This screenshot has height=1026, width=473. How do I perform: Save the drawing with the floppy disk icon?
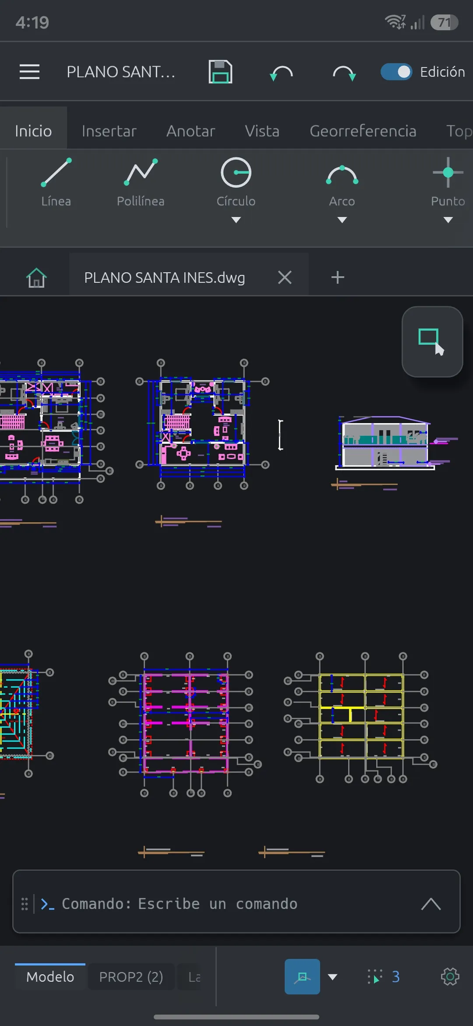(220, 72)
